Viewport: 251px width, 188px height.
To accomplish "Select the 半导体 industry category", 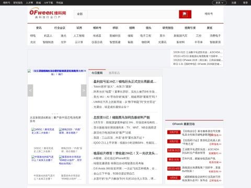I will tap(199, 42).
